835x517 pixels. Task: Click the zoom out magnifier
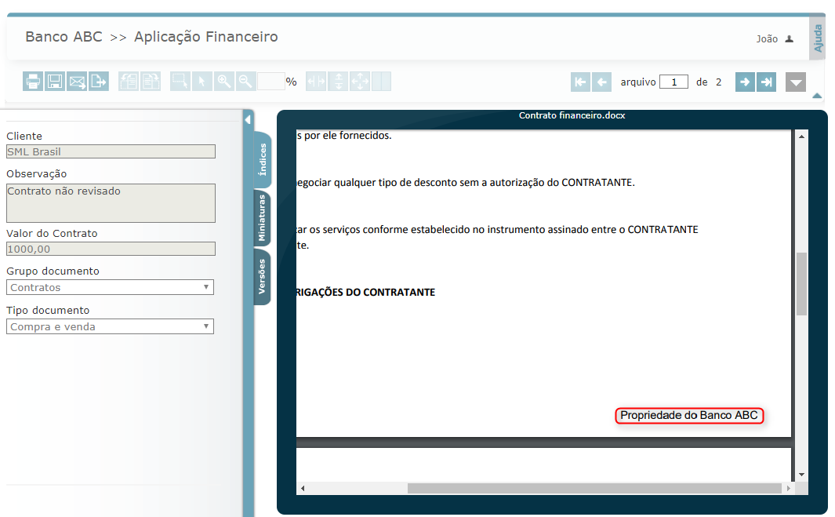pyautogui.click(x=245, y=81)
